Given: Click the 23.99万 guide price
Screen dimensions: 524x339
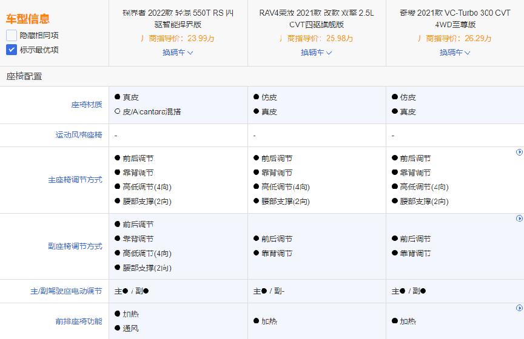Looking at the screenshot, I should coord(201,38).
